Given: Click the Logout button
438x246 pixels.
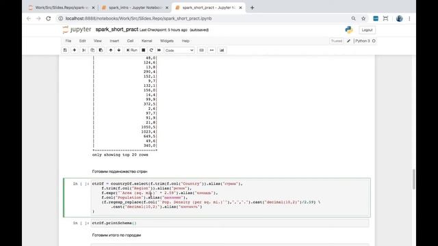Looking at the screenshot, I should (367, 30).
